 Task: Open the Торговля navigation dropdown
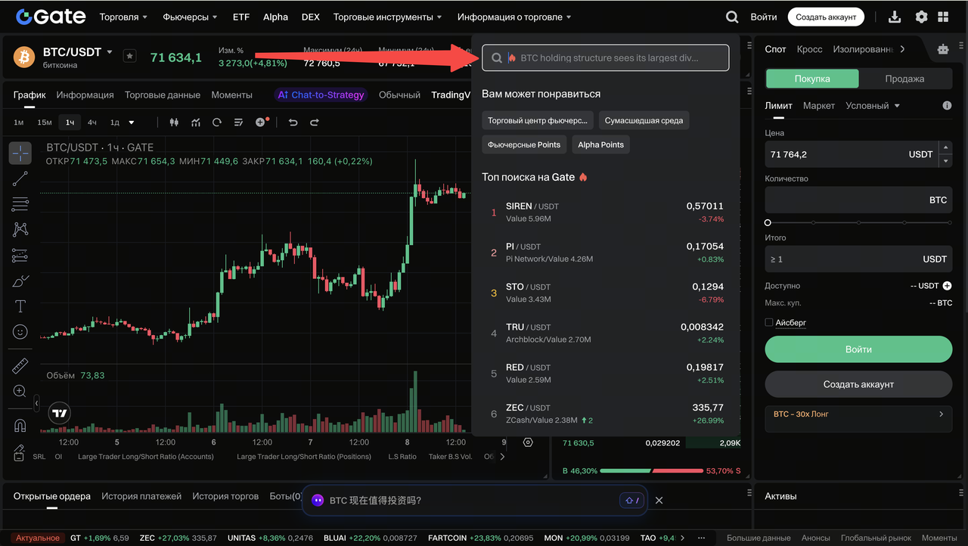click(123, 17)
